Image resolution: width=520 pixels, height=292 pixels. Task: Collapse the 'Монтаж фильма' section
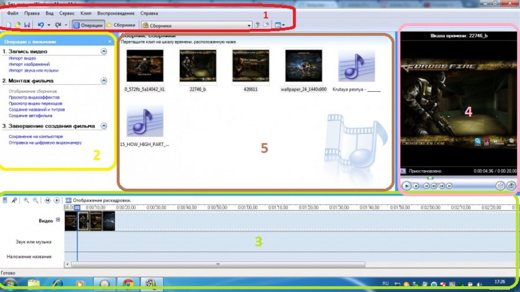(x=104, y=80)
